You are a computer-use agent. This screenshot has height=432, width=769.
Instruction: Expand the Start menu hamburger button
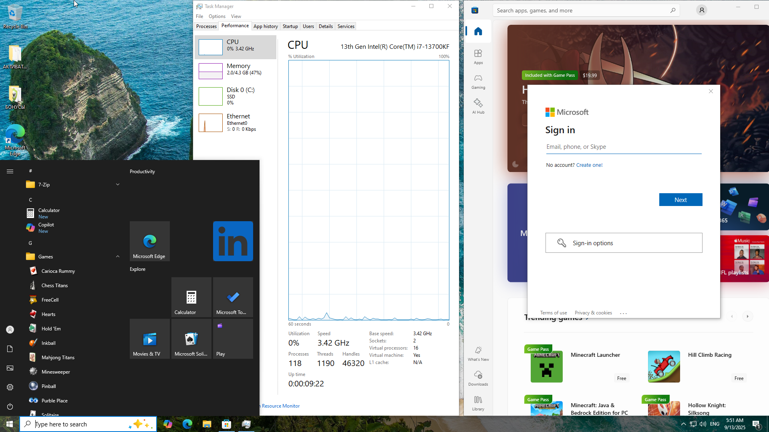tap(10, 171)
